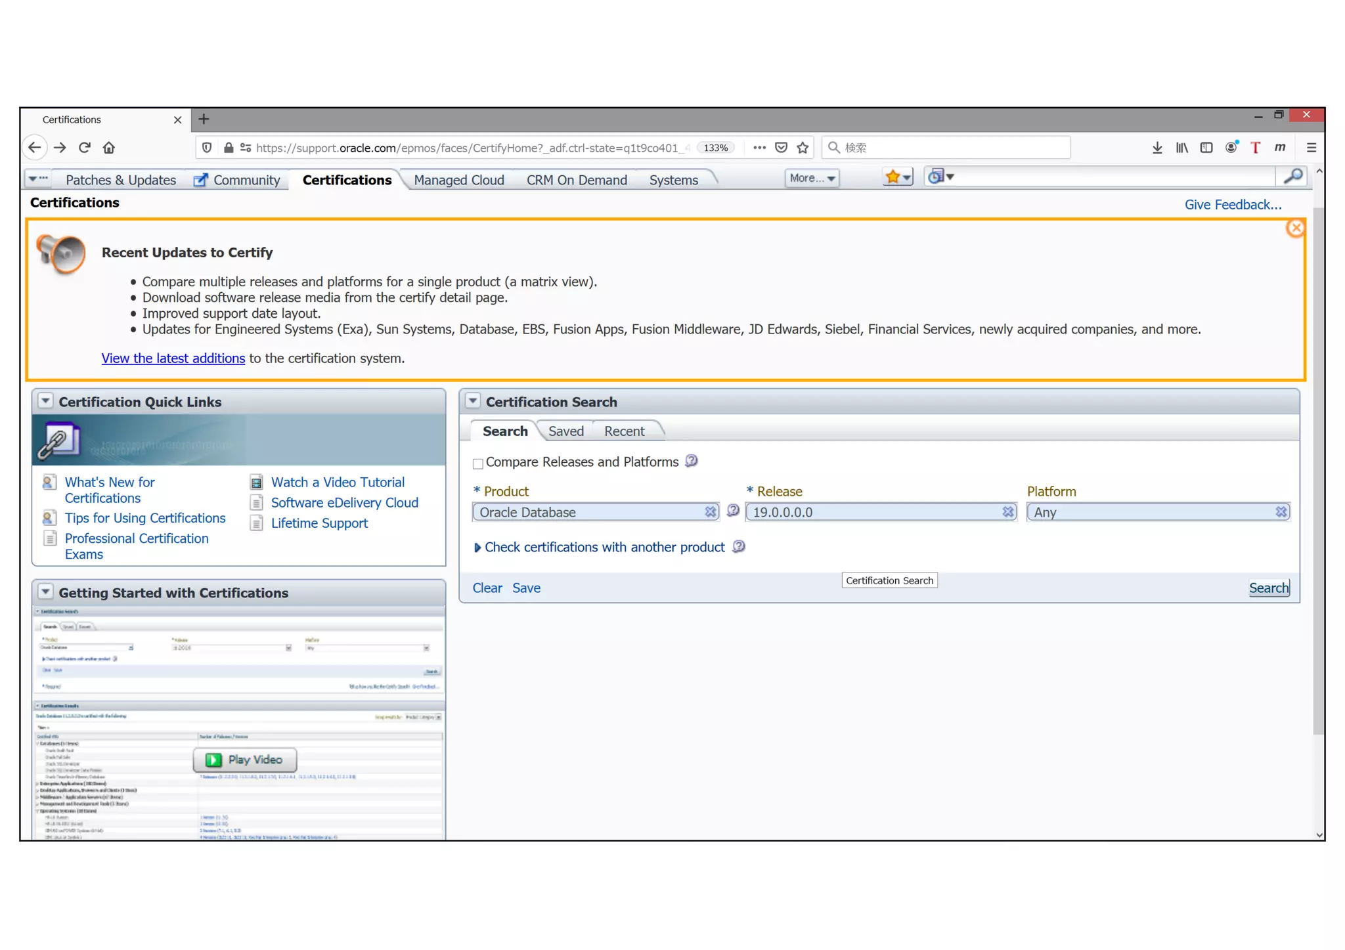Open help for Check certifications with another product
Image resolution: width=1345 pixels, height=950 pixels.
738,546
